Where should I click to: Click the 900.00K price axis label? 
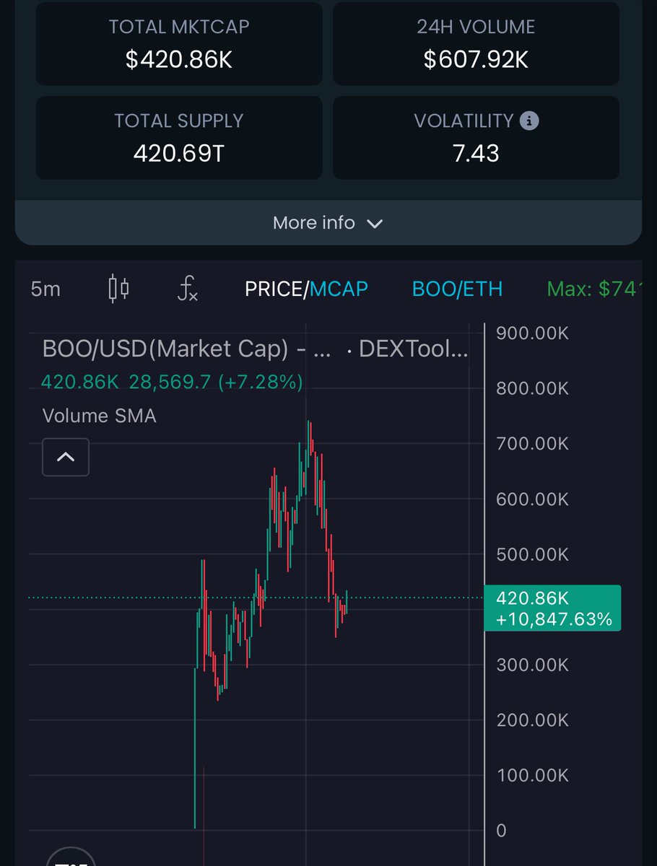point(533,333)
